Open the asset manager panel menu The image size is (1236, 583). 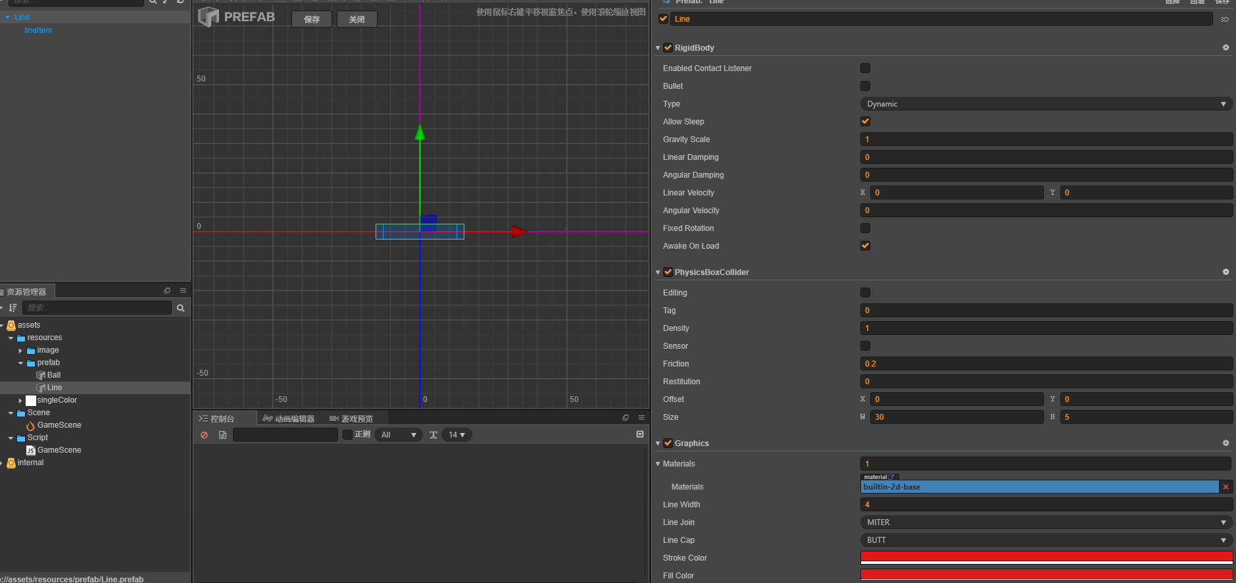click(183, 291)
